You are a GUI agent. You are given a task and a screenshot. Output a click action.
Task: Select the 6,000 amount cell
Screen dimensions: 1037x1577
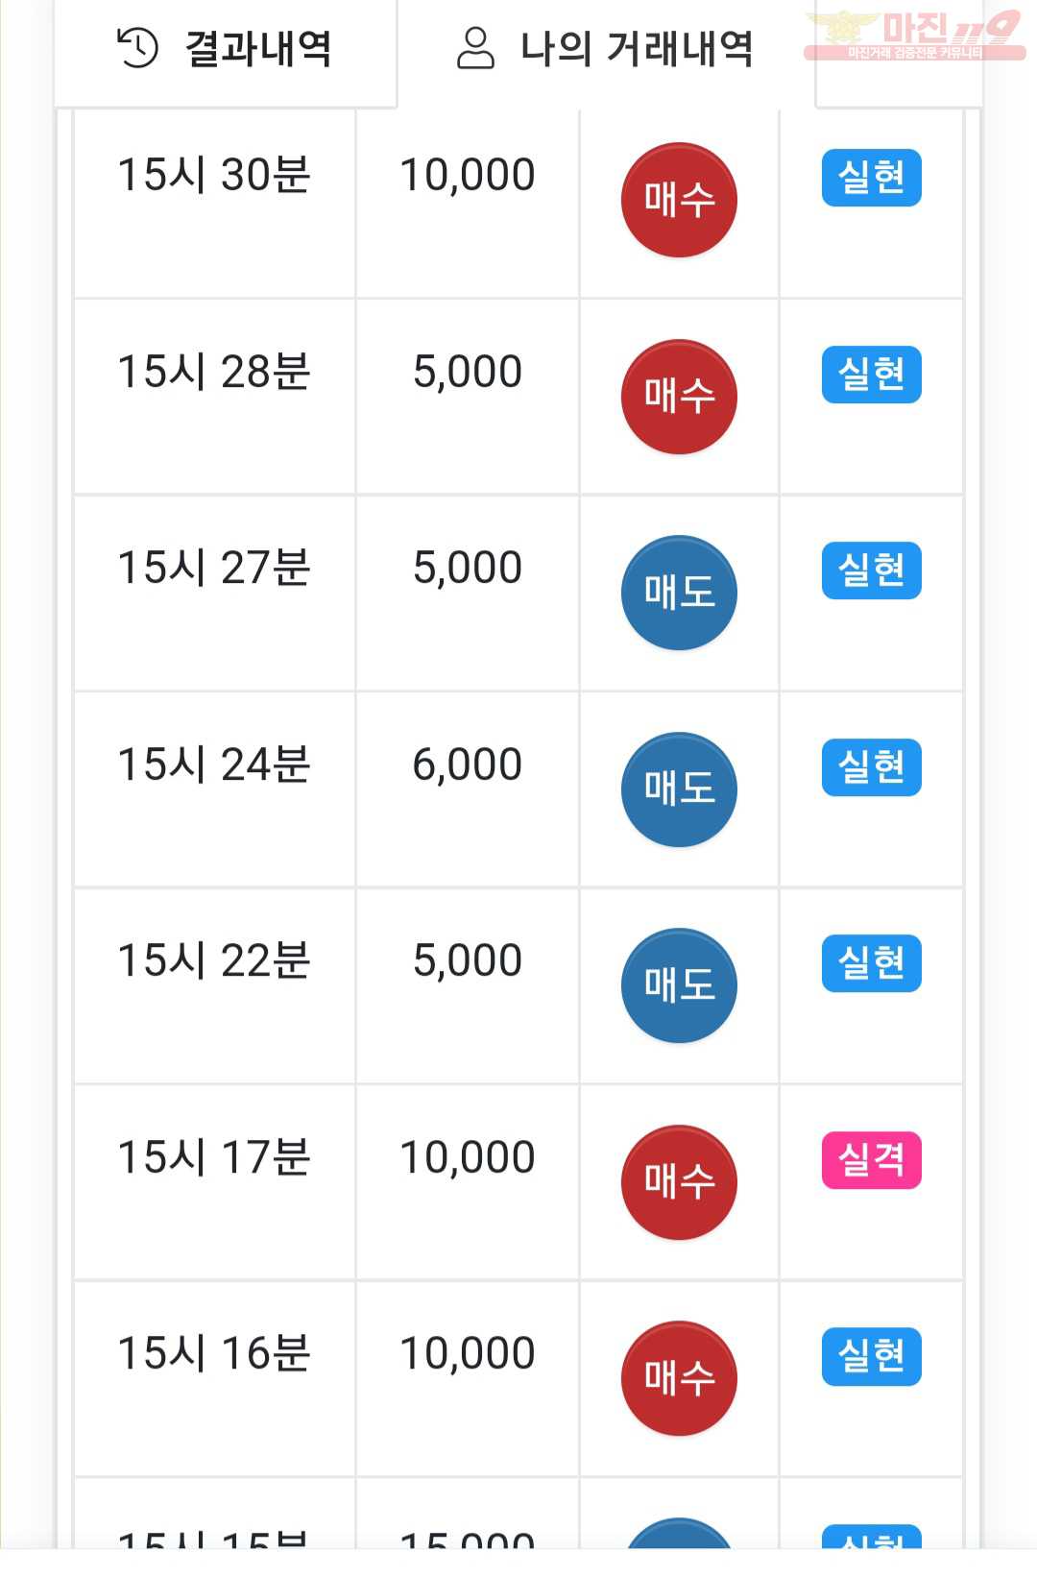point(468,789)
